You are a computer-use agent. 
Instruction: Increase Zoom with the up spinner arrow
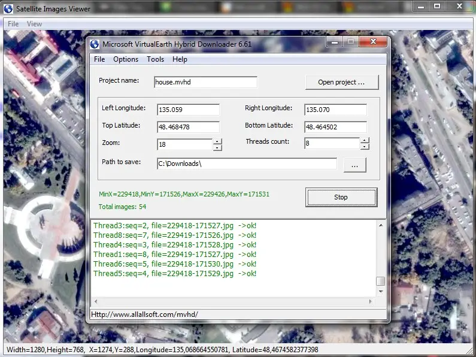(217, 141)
